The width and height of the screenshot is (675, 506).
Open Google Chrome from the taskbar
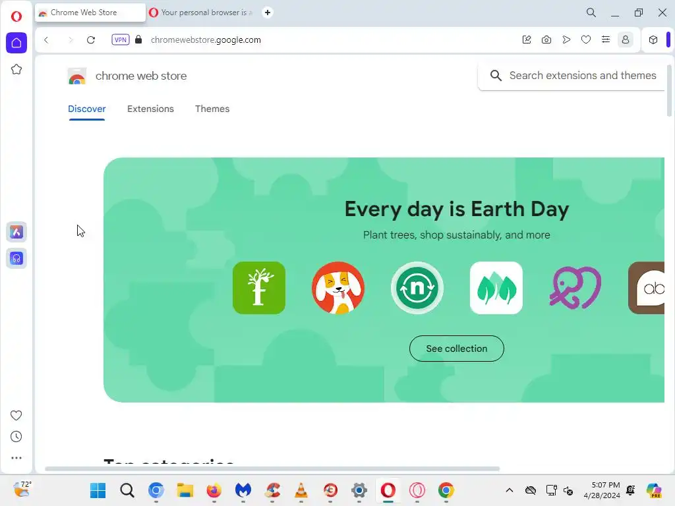tap(446, 490)
